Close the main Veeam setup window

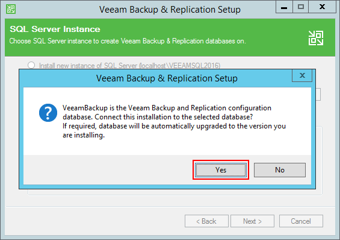click(322, 7)
